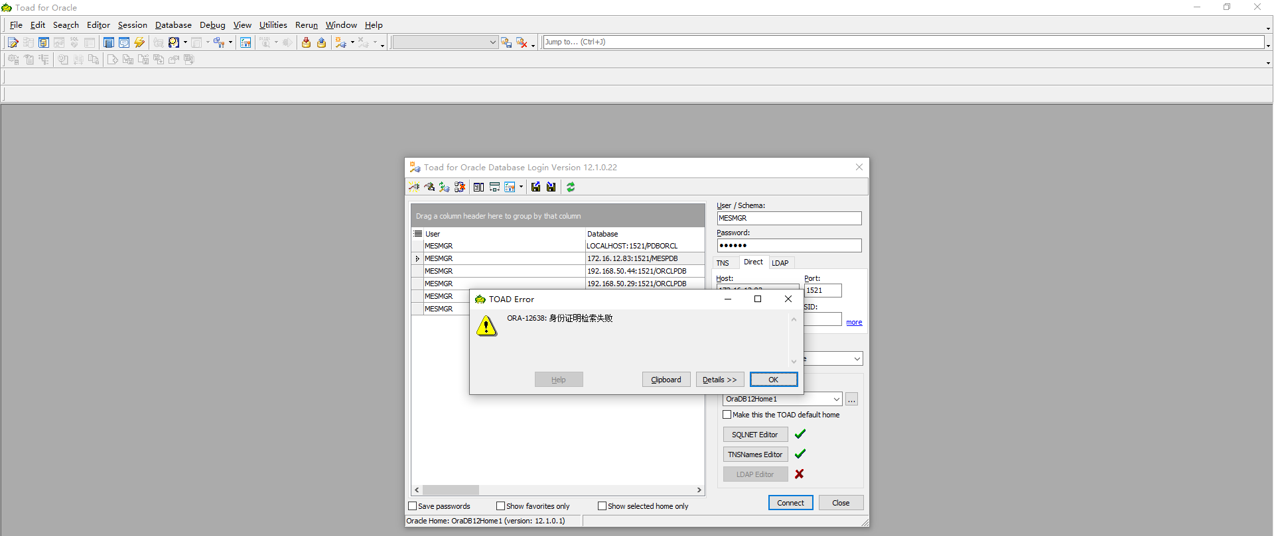1274x536 pixels.
Task: Open the SQLNET Editor
Action: tap(755, 435)
